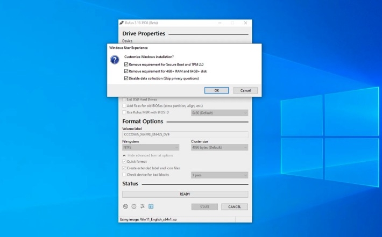Open the 0x80 (Default) BIOS ID dropdown
This screenshot has height=237, width=382.
click(x=220, y=113)
